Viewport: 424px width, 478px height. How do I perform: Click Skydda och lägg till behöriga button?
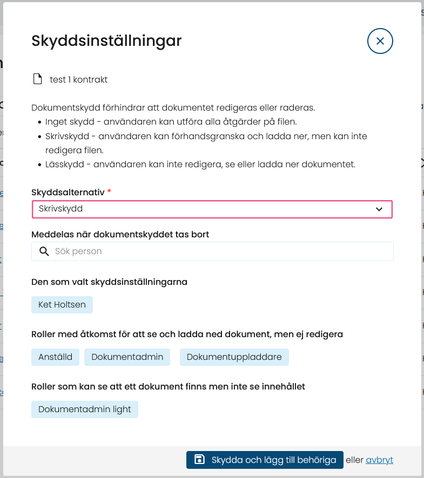click(x=265, y=460)
